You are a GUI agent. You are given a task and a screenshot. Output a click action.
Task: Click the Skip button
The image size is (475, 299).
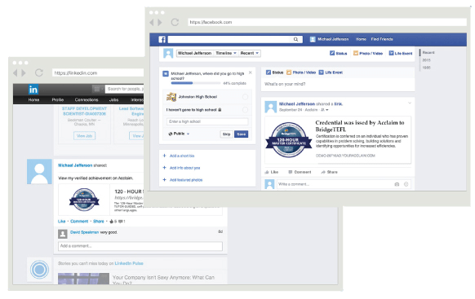(x=227, y=134)
